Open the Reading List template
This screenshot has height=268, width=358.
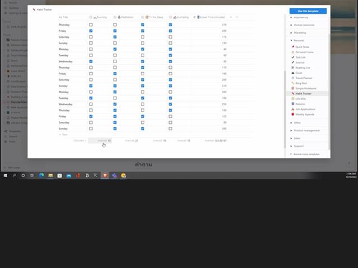pyautogui.click(x=302, y=68)
